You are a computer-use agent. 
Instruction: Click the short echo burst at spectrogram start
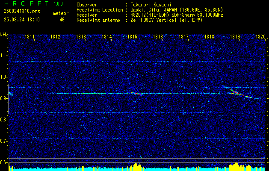point(11,94)
